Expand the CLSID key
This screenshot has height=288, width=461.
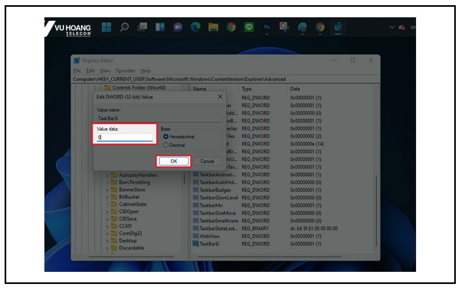[x=107, y=226]
